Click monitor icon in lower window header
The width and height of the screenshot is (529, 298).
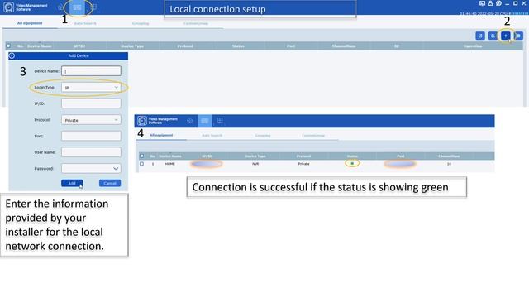[220, 121]
